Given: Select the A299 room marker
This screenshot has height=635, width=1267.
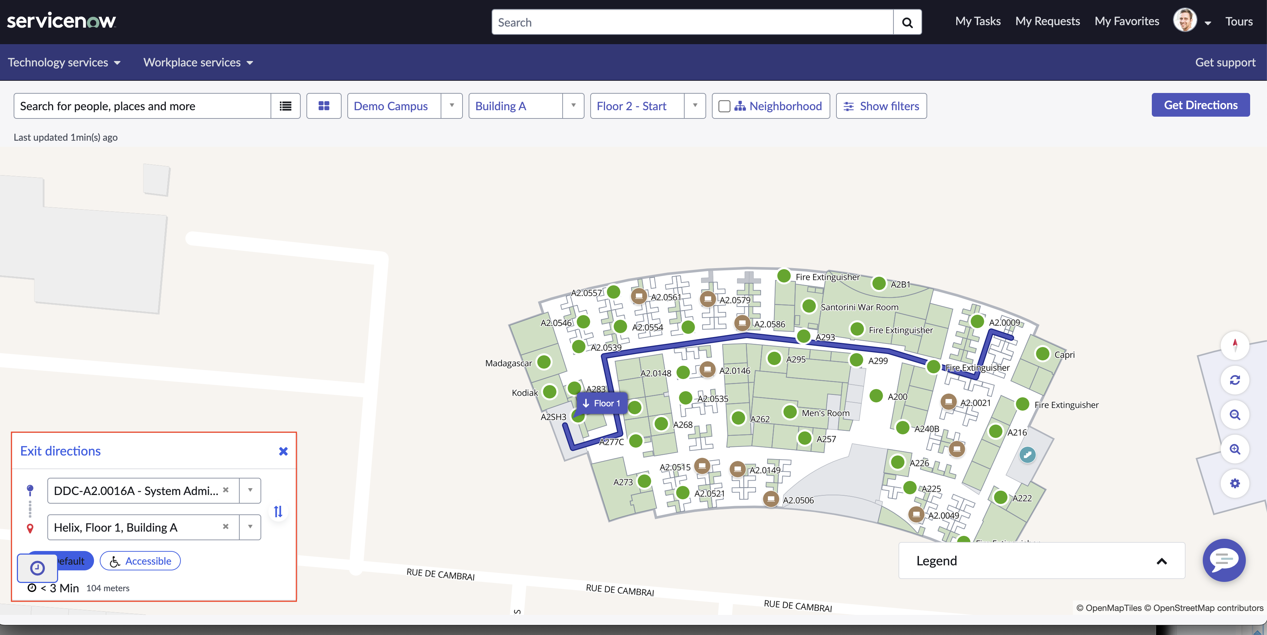Looking at the screenshot, I should (856, 359).
